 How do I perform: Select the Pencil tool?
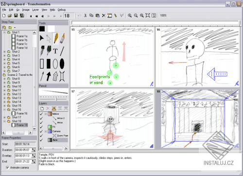pos(55,38)
